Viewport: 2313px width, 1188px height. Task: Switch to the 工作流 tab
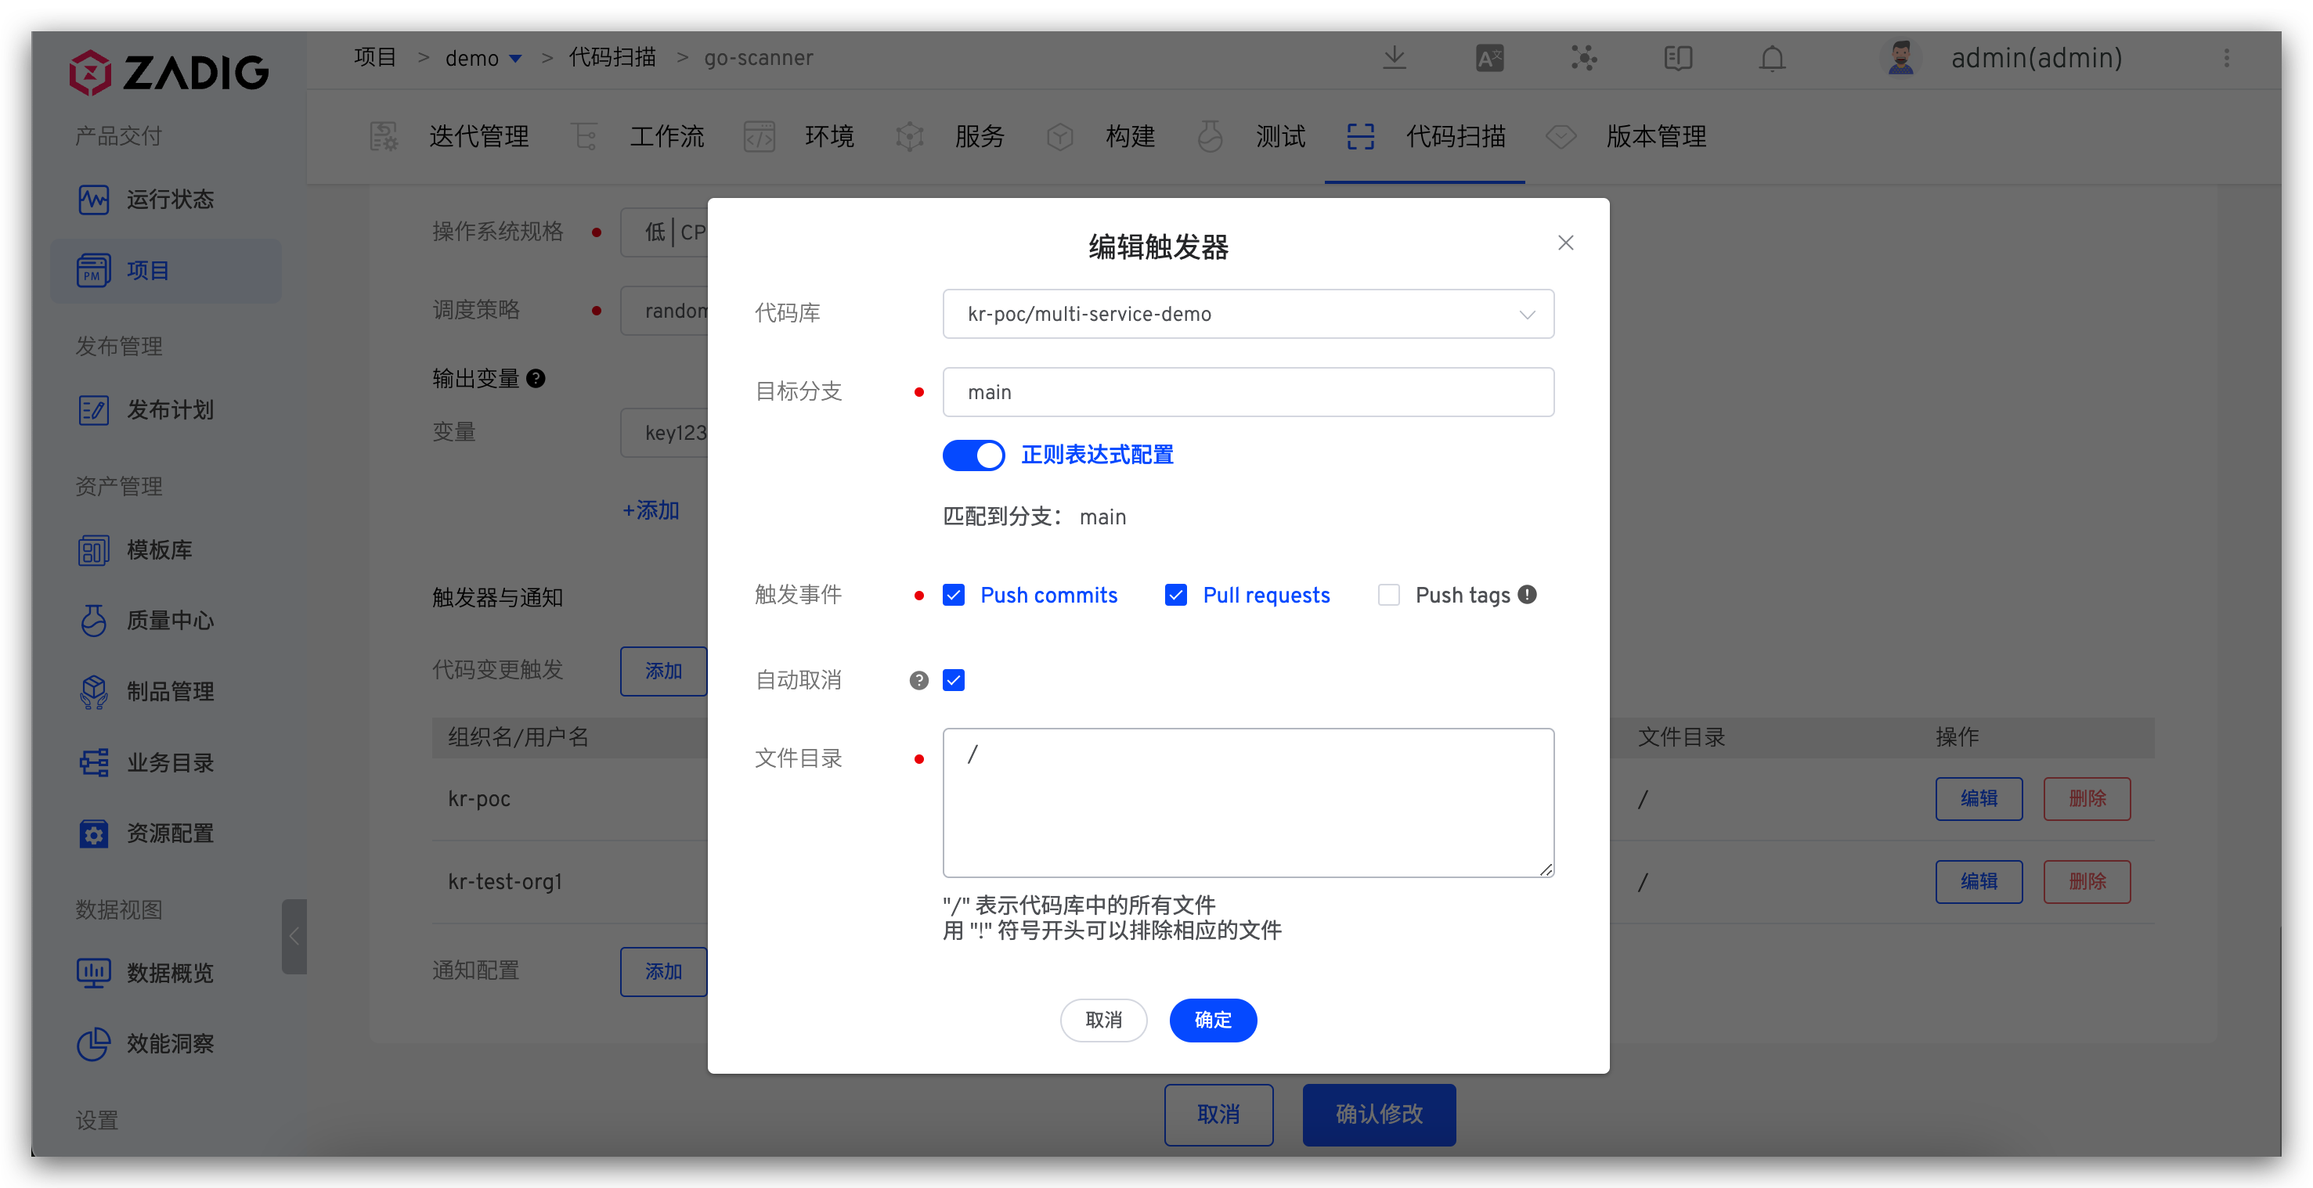(666, 136)
